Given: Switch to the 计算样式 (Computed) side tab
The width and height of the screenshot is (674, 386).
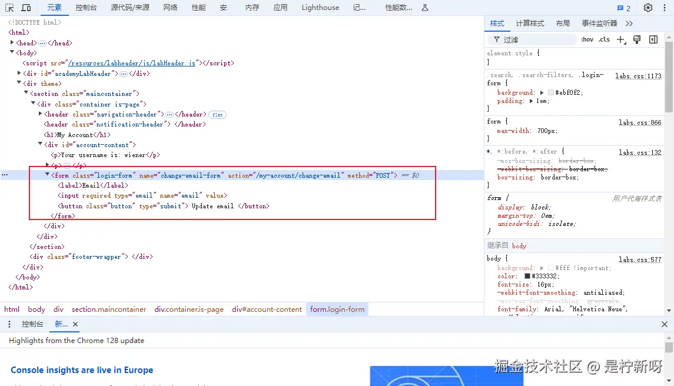Looking at the screenshot, I should pos(530,24).
